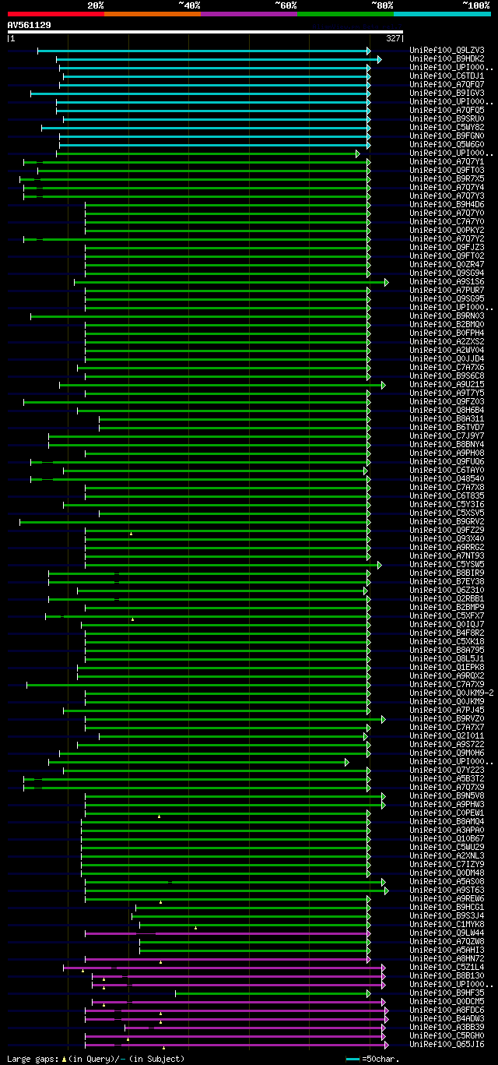Select hit UniRef100_B9RVZ0

[447, 719]
